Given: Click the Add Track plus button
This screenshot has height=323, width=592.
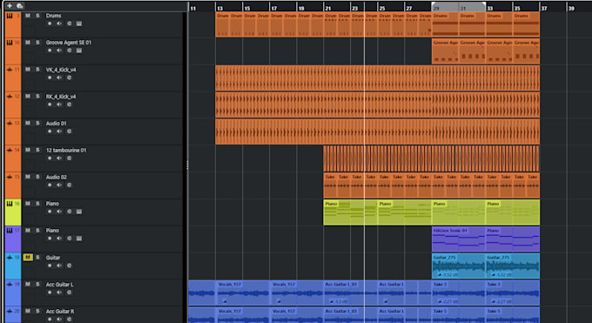Looking at the screenshot, I should click(x=10, y=6).
